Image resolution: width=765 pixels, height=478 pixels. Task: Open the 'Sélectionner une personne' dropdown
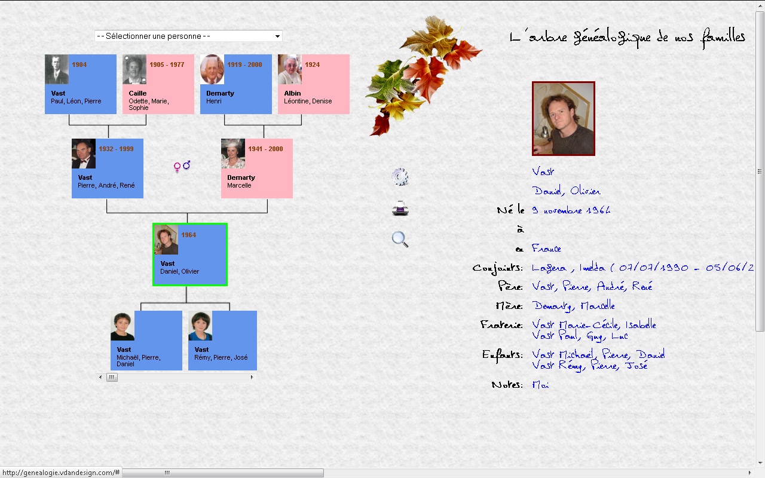pos(188,36)
